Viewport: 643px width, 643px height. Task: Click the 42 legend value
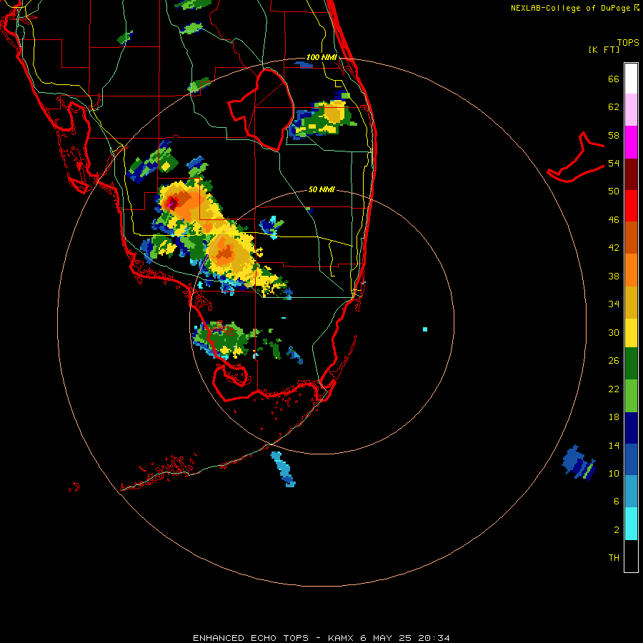(x=614, y=248)
